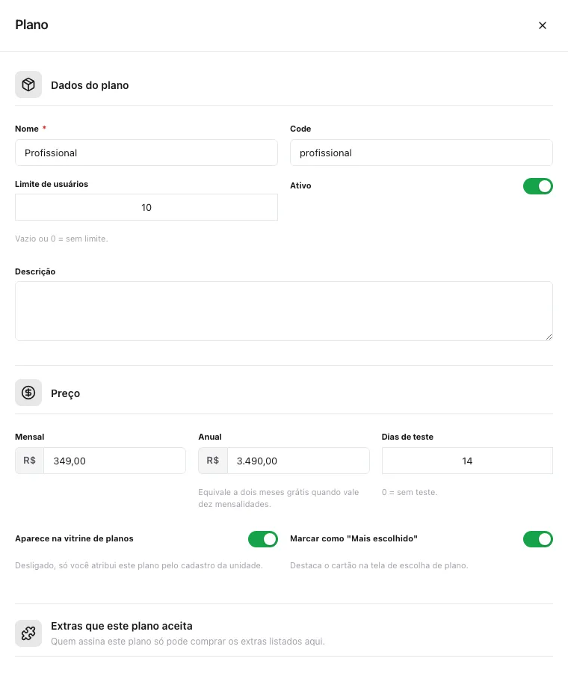Edit the Nome field containing Profissional
The image size is (568, 673).
pos(146,153)
